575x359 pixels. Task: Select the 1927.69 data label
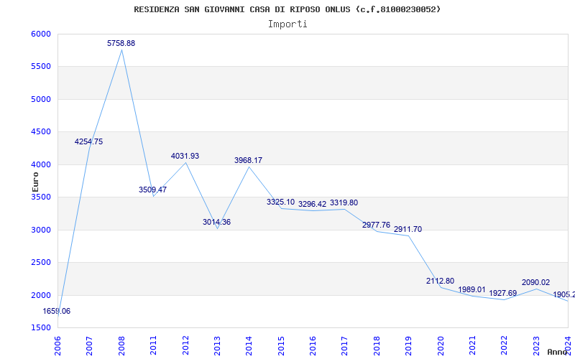(x=502, y=294)
